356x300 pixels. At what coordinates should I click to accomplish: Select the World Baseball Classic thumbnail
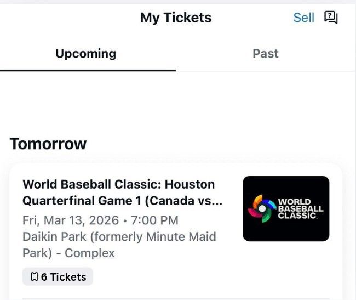coord(286,208)
